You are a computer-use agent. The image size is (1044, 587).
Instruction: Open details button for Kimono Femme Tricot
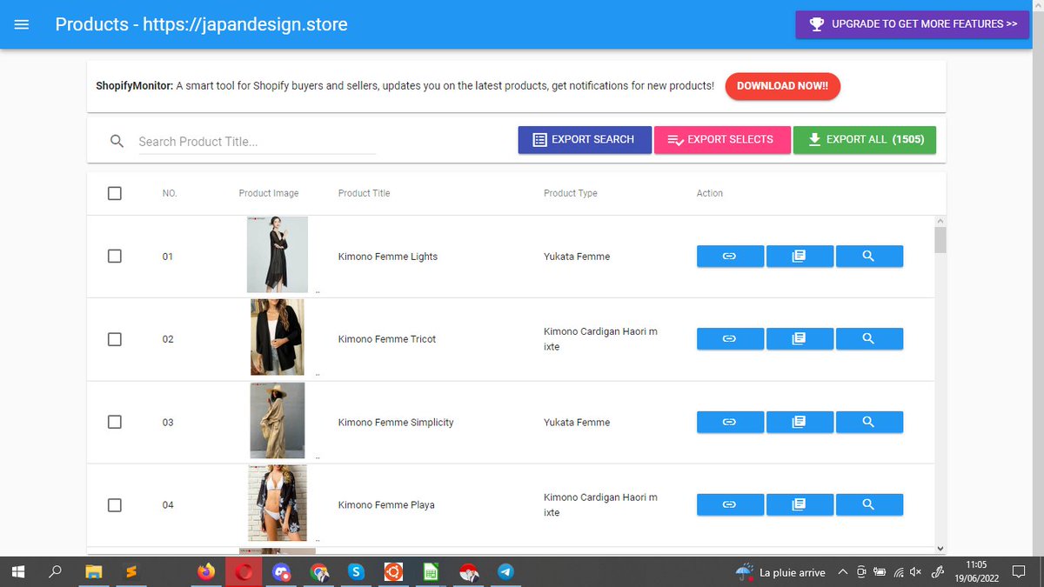coord(800,338)
